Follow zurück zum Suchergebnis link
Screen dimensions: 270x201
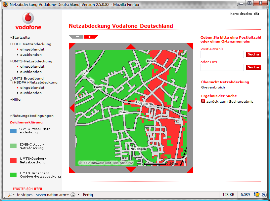(x=230, y=102)
